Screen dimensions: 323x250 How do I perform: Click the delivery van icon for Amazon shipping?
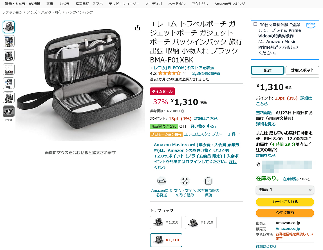161,181
